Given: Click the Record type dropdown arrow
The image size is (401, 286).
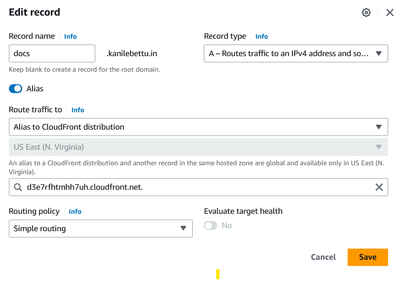Looking at the screenshot, I should coord(379,53).
